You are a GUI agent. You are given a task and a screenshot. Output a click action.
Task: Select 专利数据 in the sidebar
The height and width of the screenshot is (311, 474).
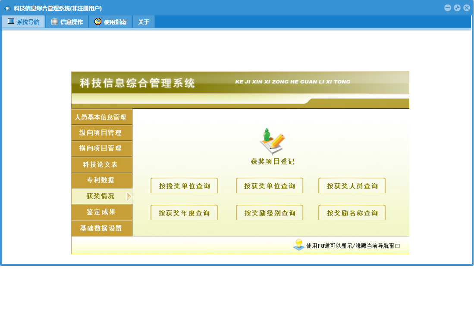click(102, 180)
